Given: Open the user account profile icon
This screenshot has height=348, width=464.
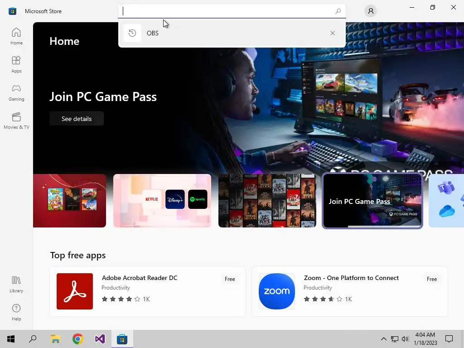Looking at the screenshot, I should click(x=371, y=11).
